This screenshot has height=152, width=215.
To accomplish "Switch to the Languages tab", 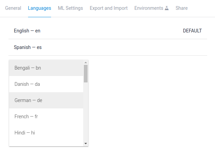I will (x=40, y=8).
